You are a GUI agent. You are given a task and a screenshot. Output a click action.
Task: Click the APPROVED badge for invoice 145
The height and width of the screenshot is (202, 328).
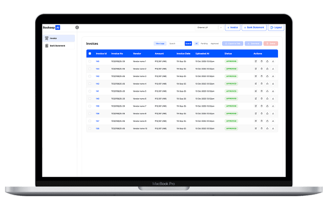coord(231,61)
